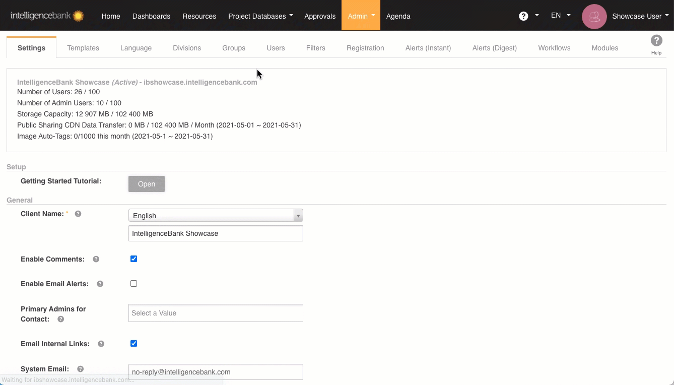Switch to the Divisions tab

click(187, 48)
